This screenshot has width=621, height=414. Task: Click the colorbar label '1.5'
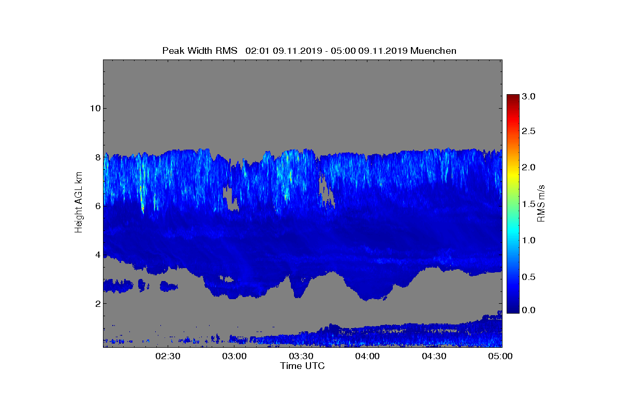coord(528,204)
